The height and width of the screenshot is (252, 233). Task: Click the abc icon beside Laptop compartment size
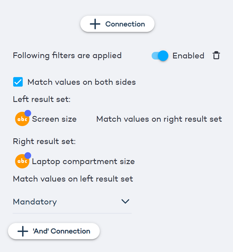coord(22,162)
